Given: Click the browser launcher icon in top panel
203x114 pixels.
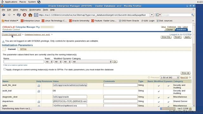Looking at the screenshot, I should [x=39, y=2].
